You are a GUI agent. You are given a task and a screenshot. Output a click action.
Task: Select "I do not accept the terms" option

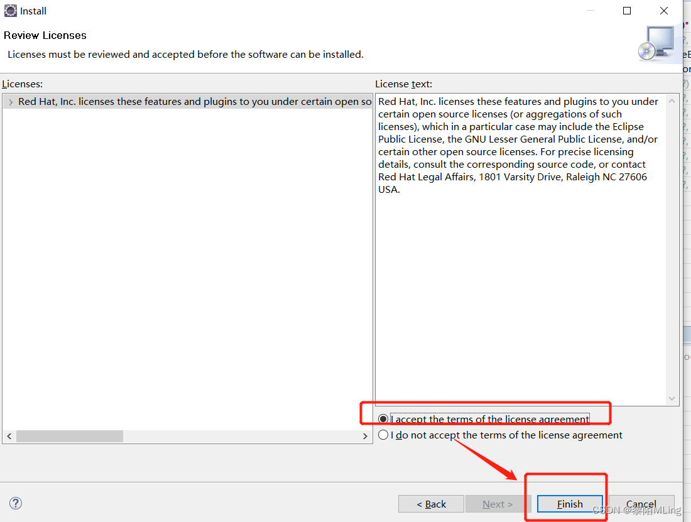click(383, 435)
